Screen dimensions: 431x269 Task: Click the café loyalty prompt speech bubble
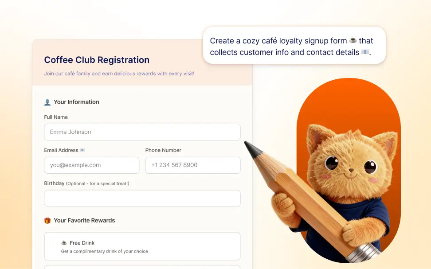(x=294, y=45)
